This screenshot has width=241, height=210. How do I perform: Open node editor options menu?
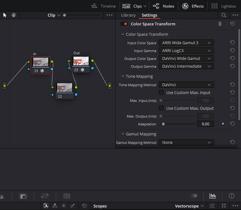[110, 15]
